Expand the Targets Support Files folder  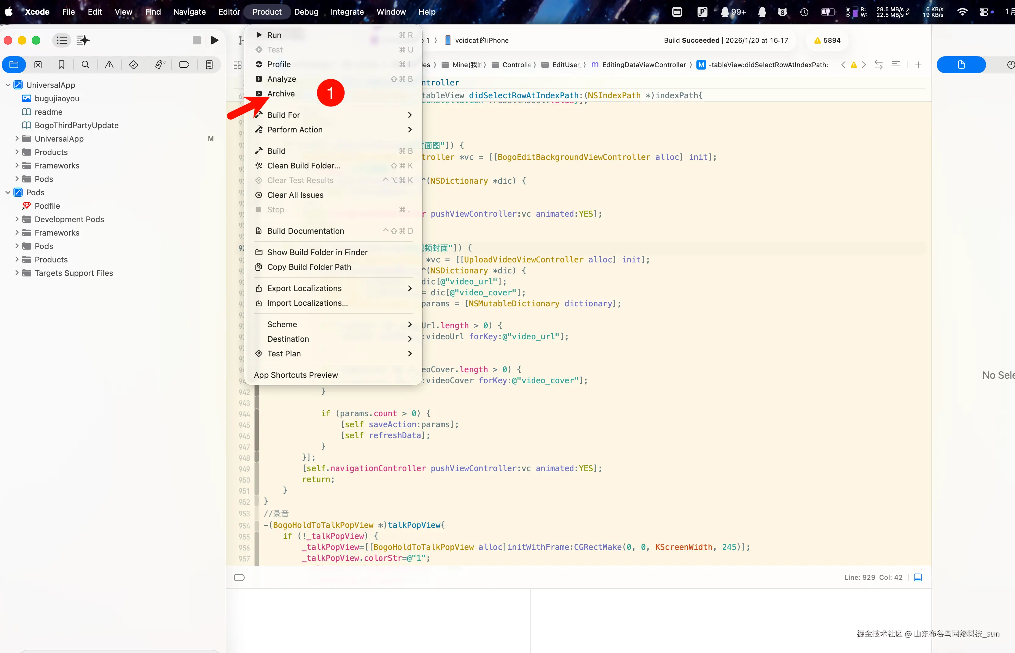coord(17,273)
